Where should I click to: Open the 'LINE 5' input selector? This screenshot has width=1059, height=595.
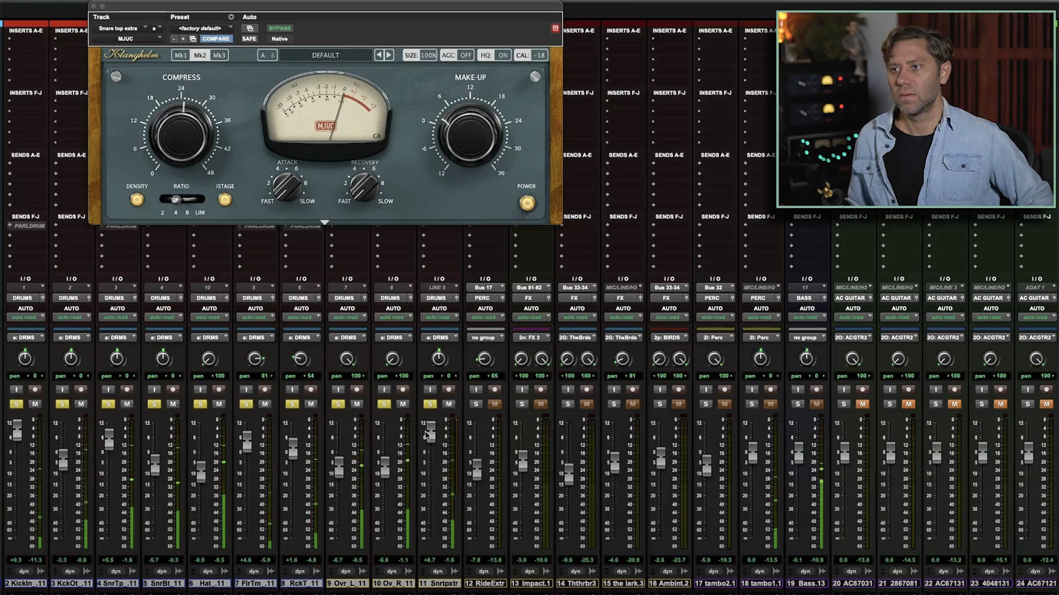[440, 287]
